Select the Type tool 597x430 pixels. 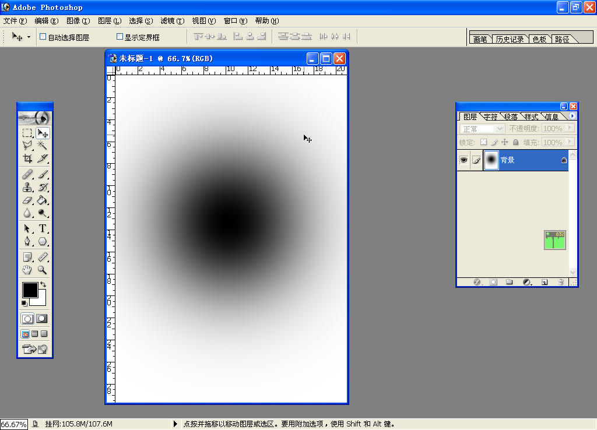point(43,228)
